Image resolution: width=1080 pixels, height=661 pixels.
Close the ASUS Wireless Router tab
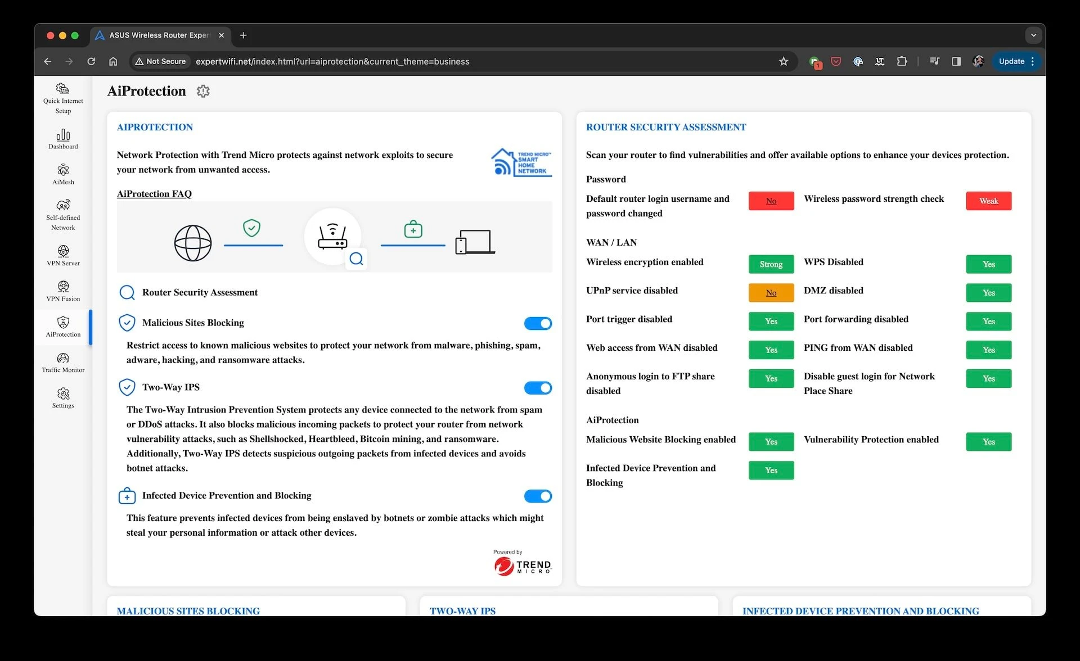tap(221, 35)
